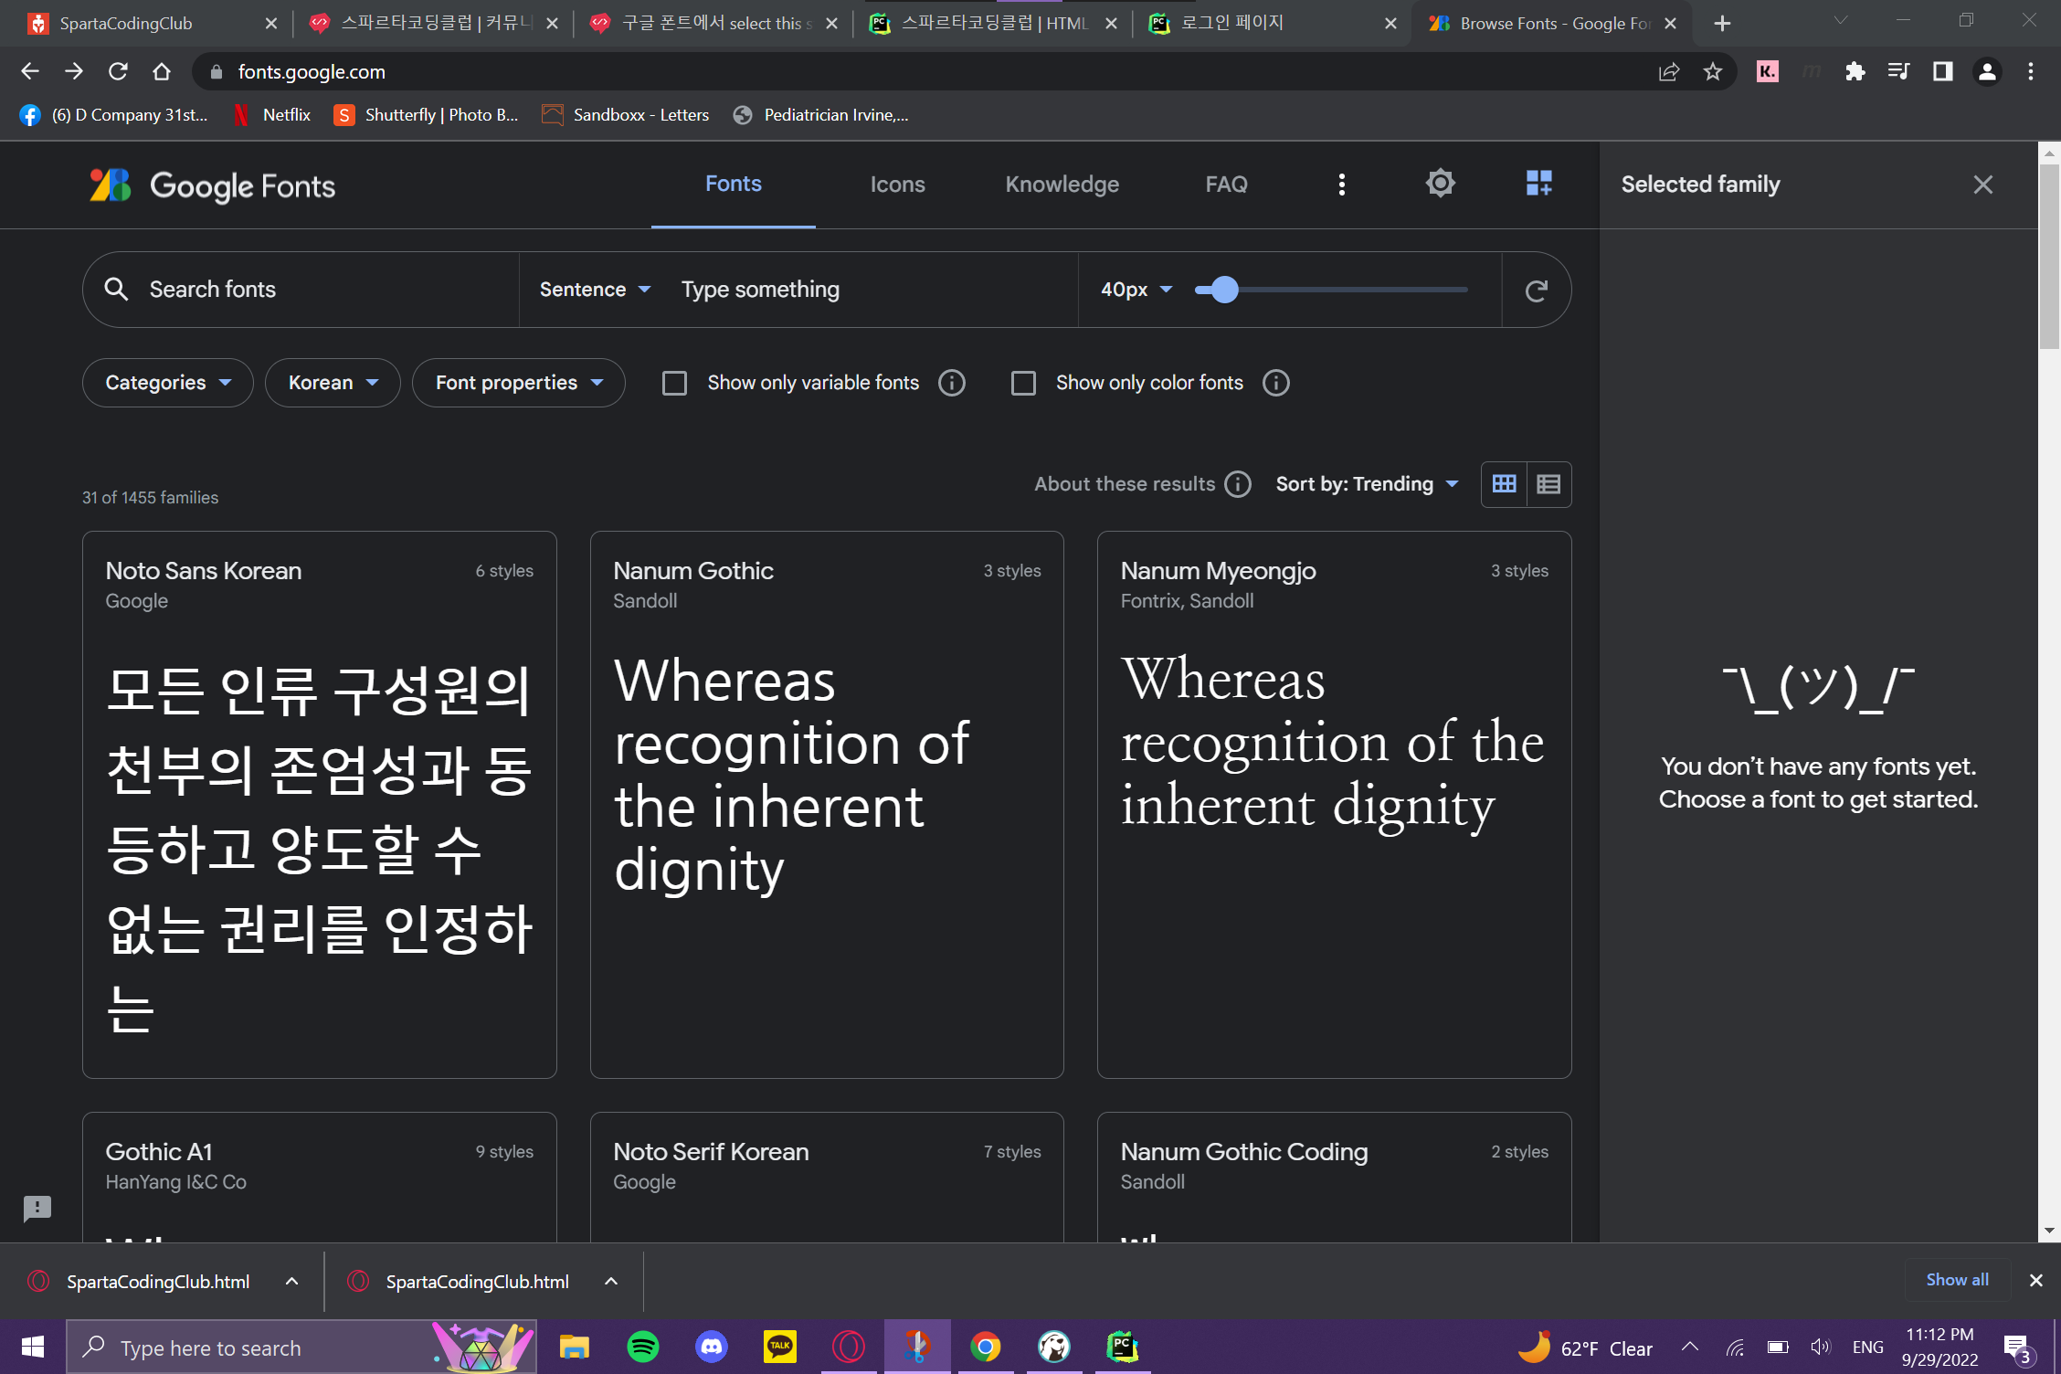Switch to the 로그인 페이지 browser tab
Screen dimensions: 2061x1374
(1272, 23)
